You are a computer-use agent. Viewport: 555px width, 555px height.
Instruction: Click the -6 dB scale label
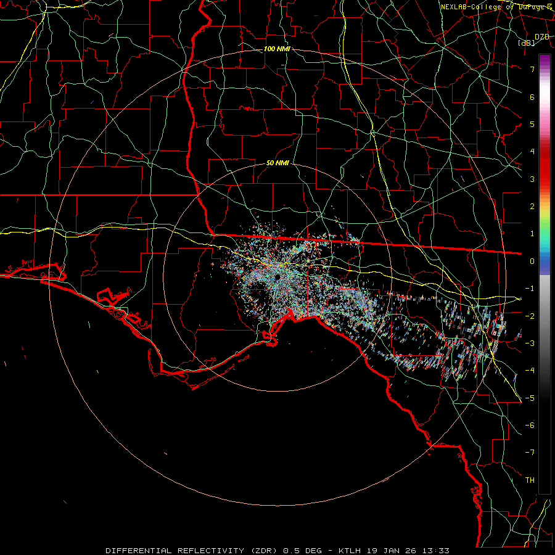click(530, 425)
